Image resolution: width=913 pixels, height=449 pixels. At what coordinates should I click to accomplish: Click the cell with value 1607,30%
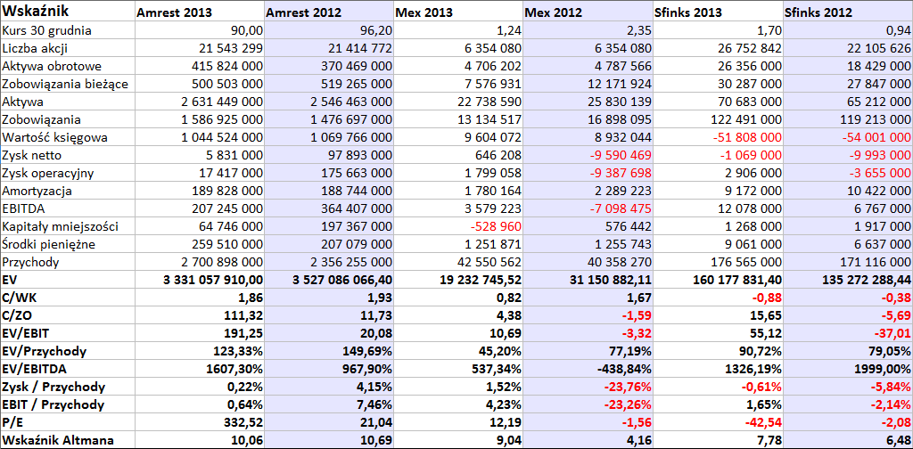(x=199, y=370)
